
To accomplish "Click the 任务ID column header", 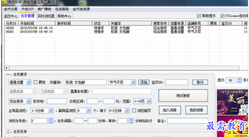I will (x=12, y=23).
